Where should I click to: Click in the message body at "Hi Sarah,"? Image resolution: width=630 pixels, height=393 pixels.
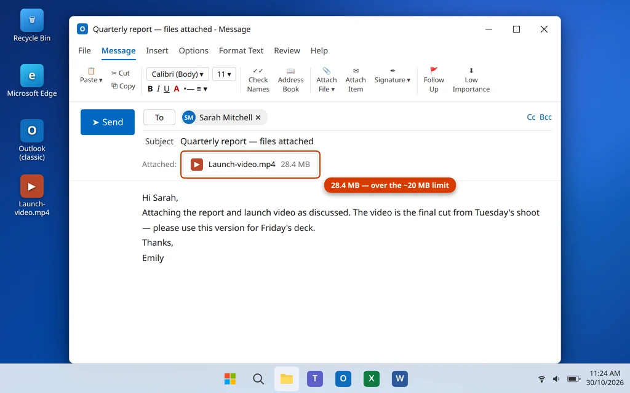[160, 198]
